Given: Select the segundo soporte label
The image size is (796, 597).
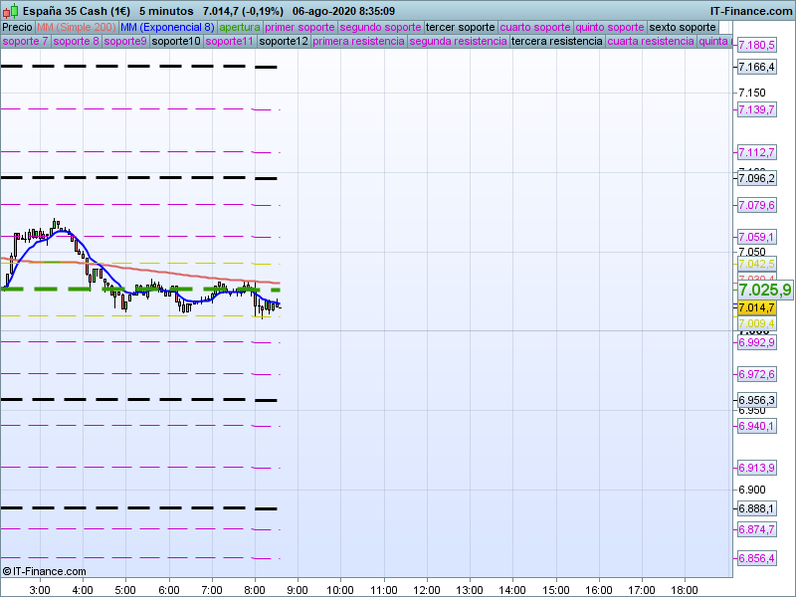Looking at the screenshot, I should point(380,27).
